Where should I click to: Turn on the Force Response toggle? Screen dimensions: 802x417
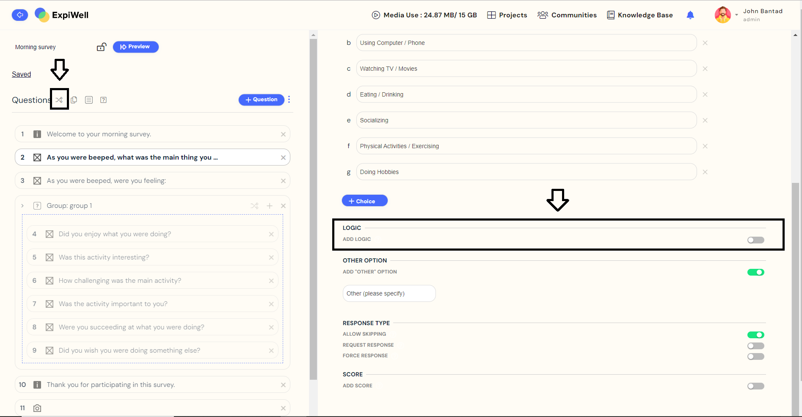(x=755, y=356)
